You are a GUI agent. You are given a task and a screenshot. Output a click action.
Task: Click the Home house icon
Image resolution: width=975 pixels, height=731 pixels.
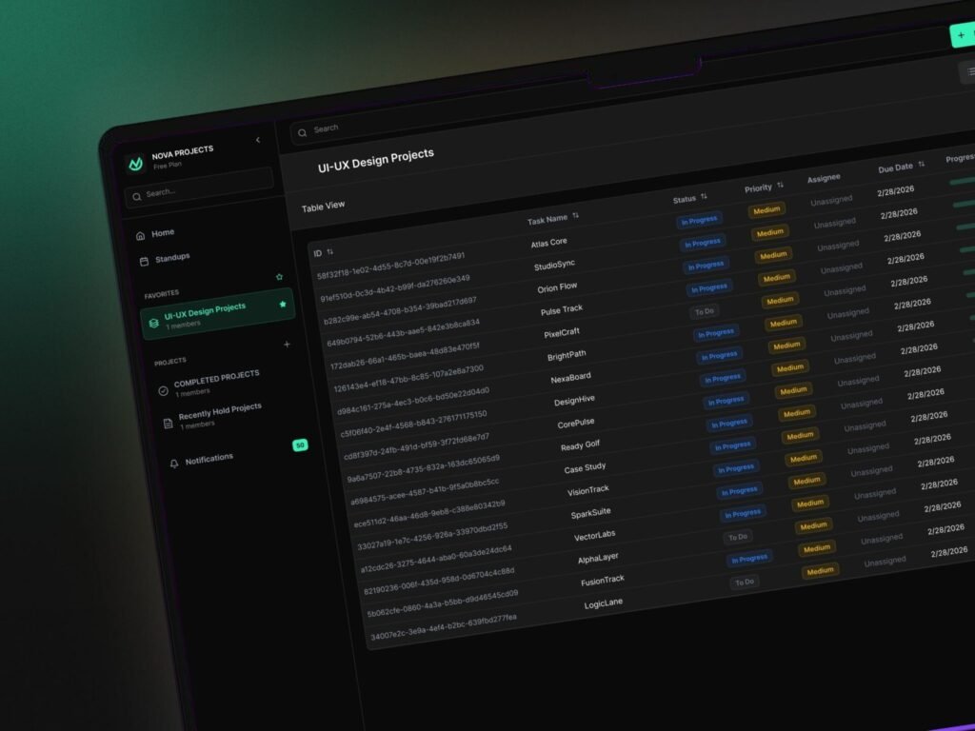pyautogui.click(x=141, y=236)
